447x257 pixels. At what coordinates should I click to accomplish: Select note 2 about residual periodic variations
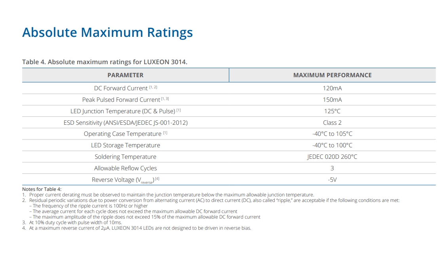pyautogui.click(x=211, y=200)
